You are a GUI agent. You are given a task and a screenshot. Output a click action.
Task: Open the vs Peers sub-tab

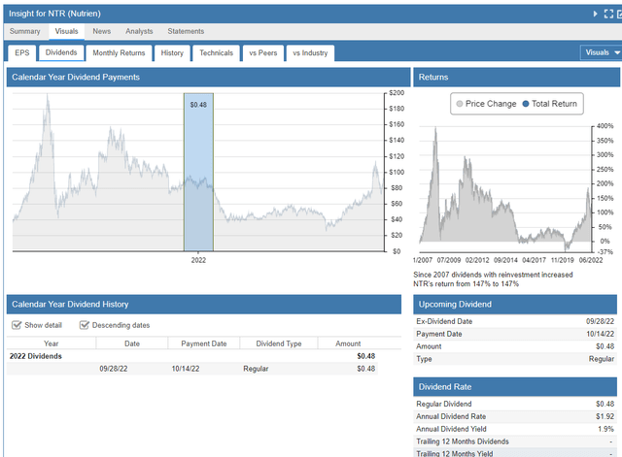(x=263, y=53)
